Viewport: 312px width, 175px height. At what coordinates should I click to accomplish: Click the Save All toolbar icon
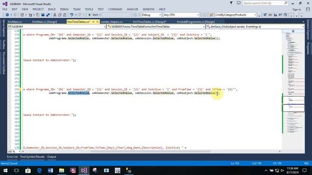[x=48, y=15]
